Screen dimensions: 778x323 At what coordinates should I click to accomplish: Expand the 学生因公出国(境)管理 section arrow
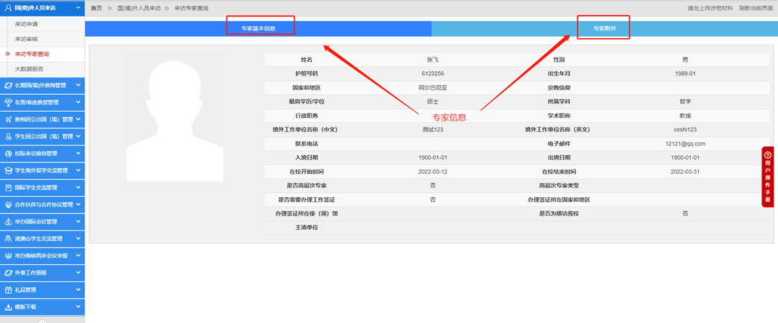78,137
